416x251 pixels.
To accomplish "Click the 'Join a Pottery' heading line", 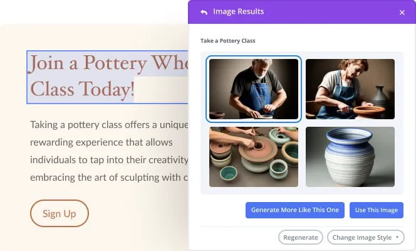I will click(x=107, y=64).
